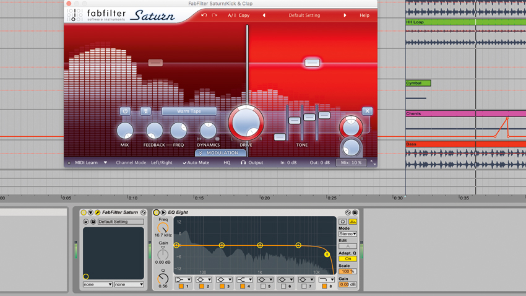Click the EQ Eight Freq knob
The image size is (526, 296).
tap(163, 228)
